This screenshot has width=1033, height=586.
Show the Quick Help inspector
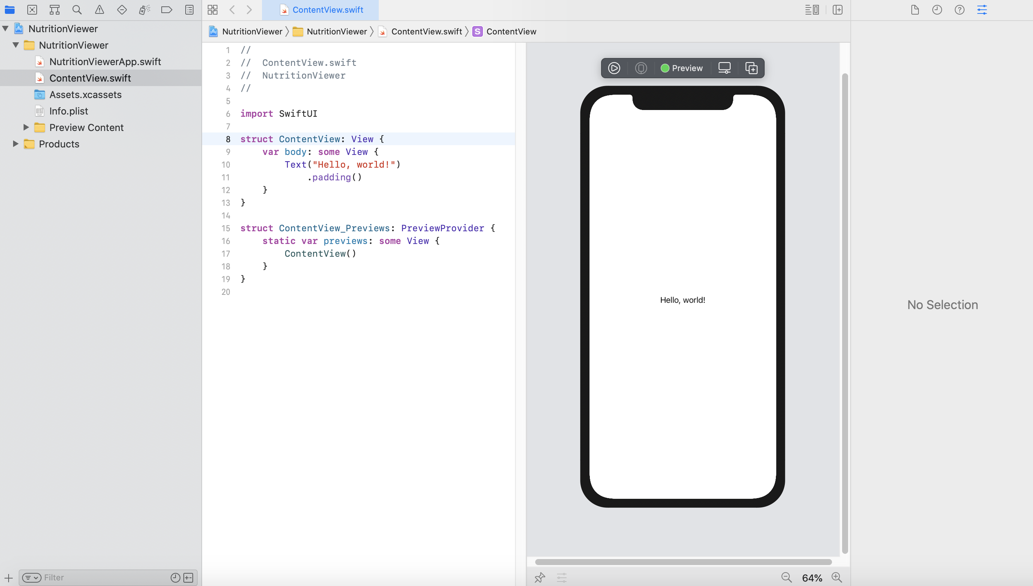(x=960, y=10)
